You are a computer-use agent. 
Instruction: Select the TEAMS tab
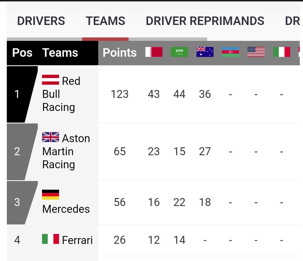[105, 21]
